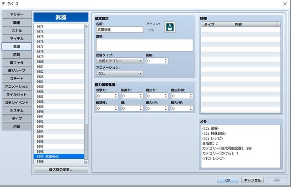Adjust the 攻撃力 stepper arrows
291x187 pixels.
pyautogui.click(x=116, y=96)
